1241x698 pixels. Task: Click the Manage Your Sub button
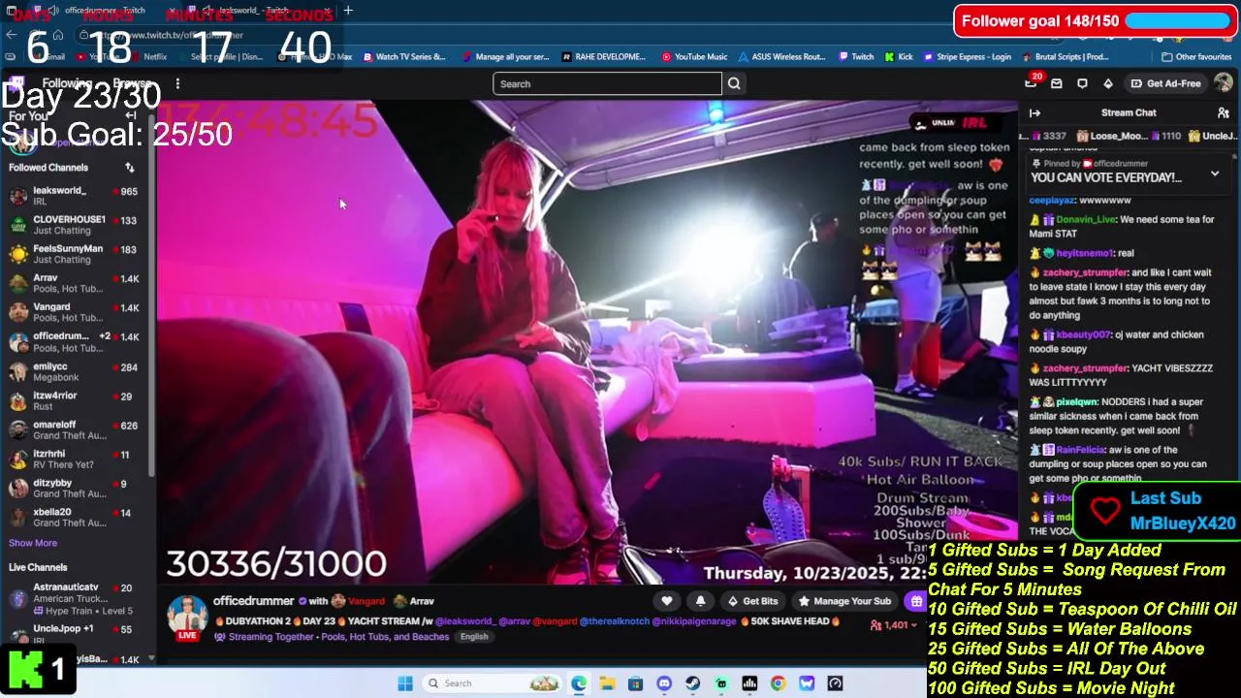tap(844, 601)
